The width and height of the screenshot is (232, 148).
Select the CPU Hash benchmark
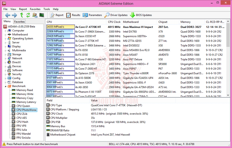tap(22, 122)
